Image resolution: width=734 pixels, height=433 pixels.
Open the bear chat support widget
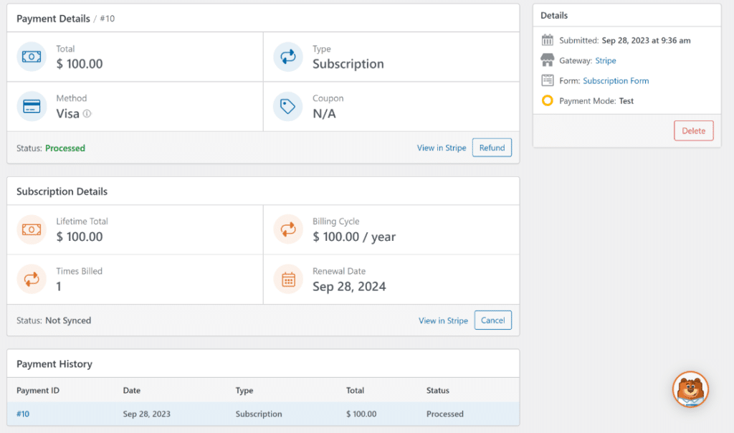click(x=690, y=389)
